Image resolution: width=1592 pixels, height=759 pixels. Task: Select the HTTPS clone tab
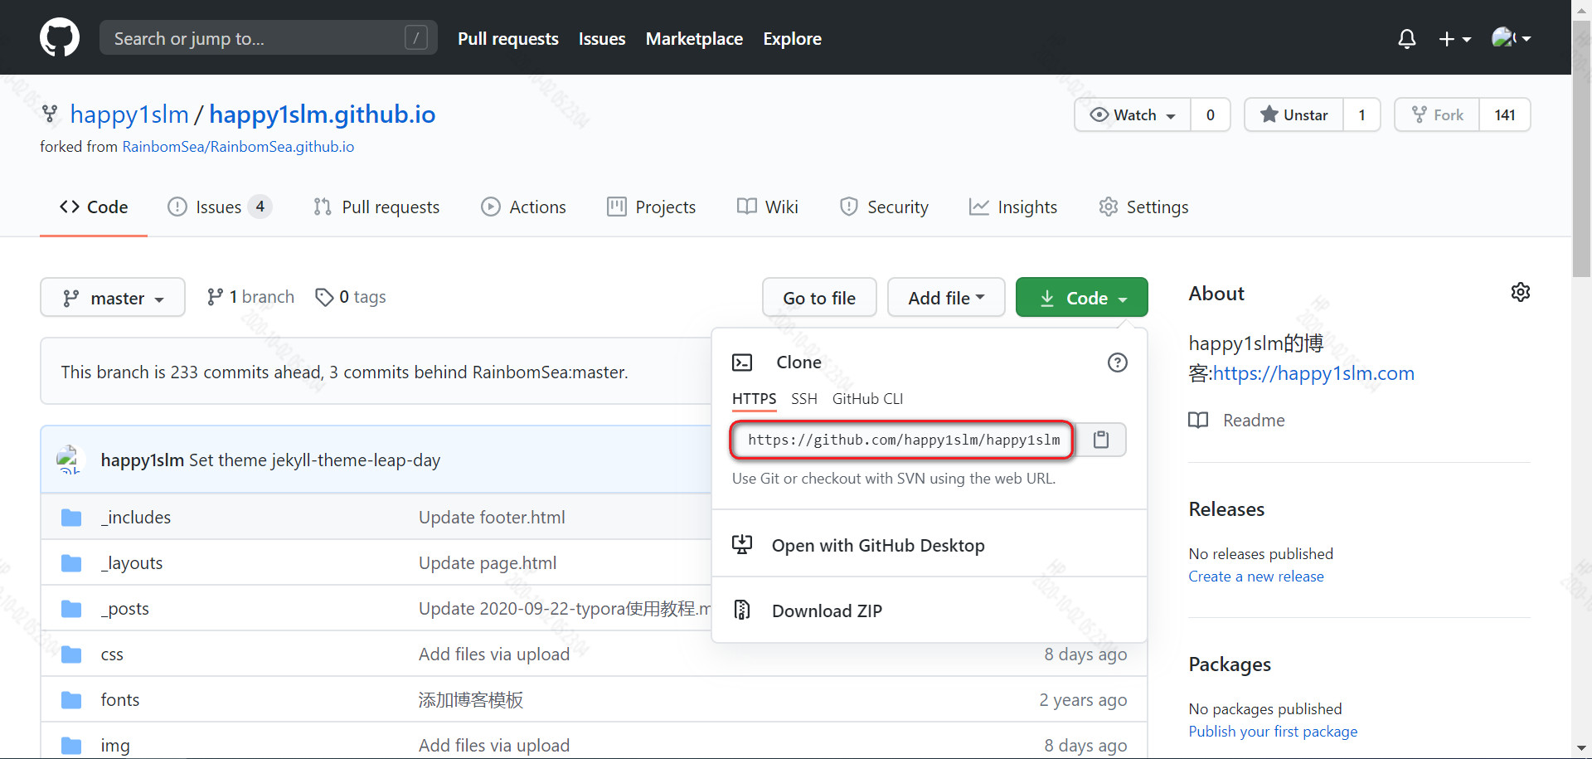tap(754, 399)
